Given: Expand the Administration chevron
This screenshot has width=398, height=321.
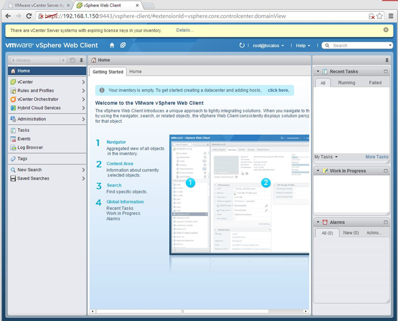Looking at the screenshot, I should 83,119.
